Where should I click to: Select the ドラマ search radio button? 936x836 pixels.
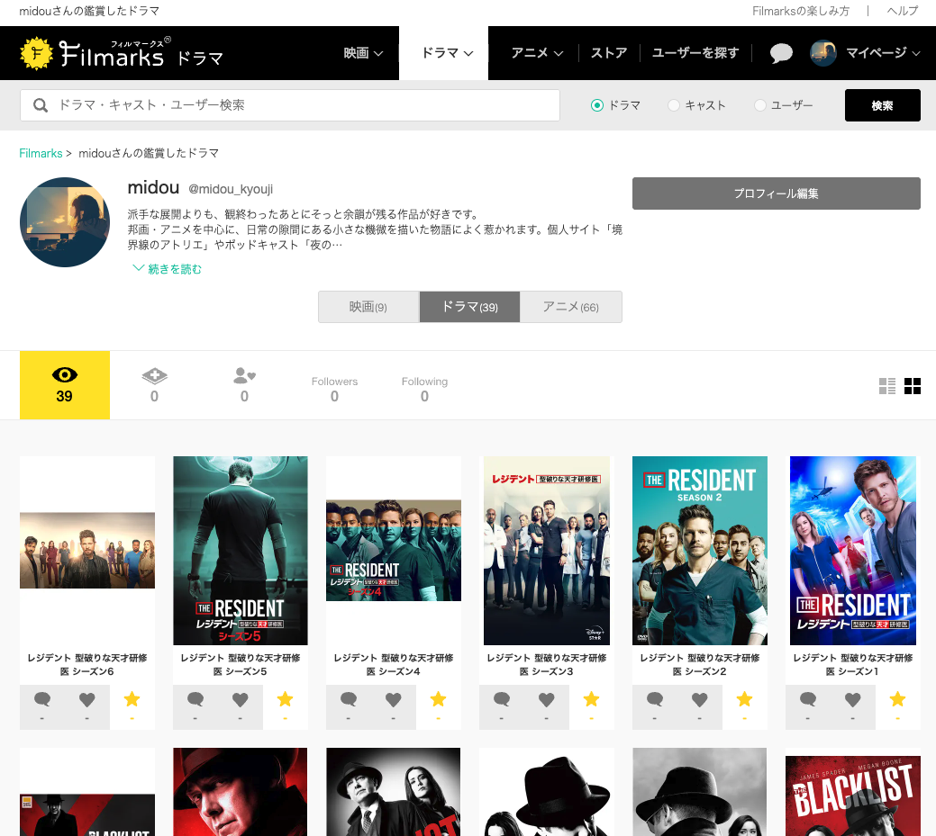[597, 105]
